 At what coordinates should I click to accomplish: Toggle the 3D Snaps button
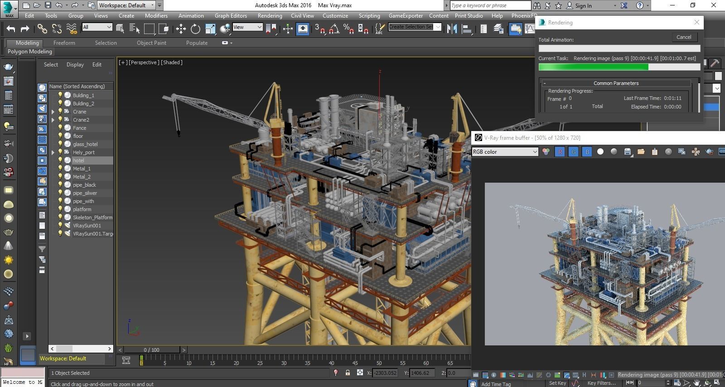(x=320, y=28)
